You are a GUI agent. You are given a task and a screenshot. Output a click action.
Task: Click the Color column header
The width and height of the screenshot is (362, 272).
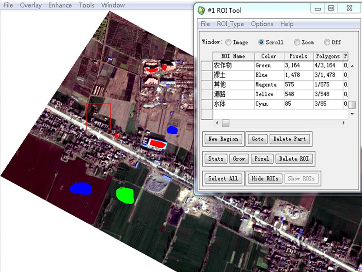pyautogui.click(x=269, y=56)
